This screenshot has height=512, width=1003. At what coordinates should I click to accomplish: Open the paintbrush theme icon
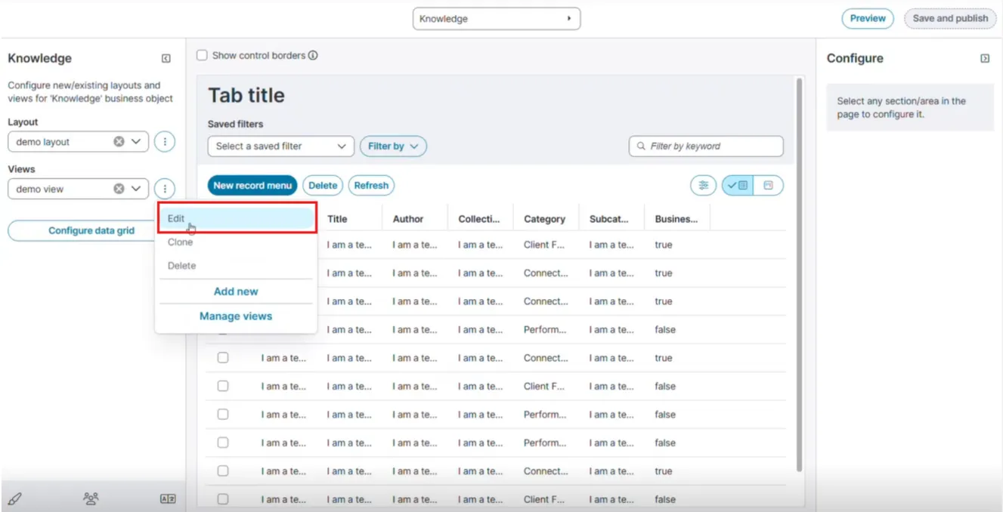click(14, 498)
